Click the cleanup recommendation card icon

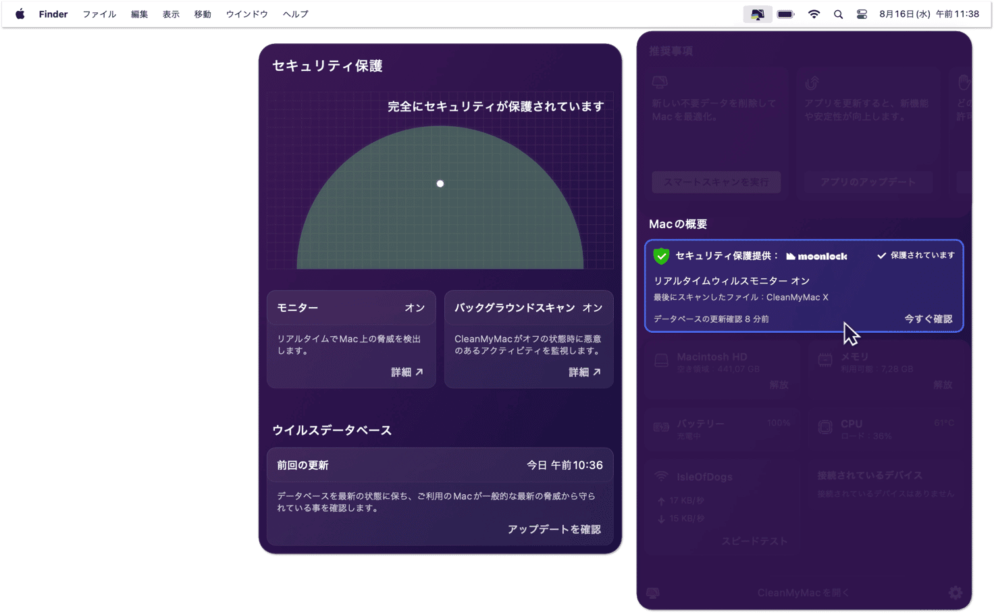tap(660, 82)
